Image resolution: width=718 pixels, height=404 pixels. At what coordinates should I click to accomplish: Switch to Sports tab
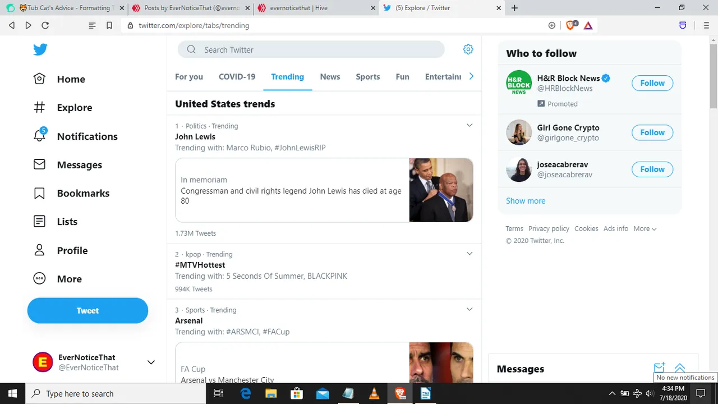point(368,77)
